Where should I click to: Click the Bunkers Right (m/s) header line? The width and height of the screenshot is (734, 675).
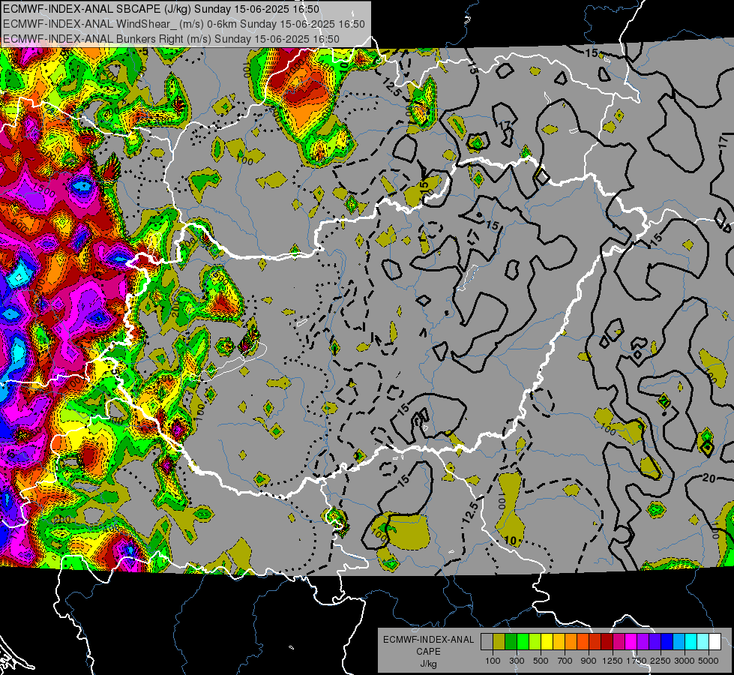(x=171, y=39)
